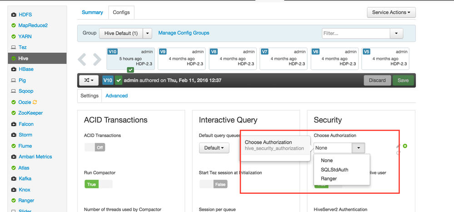Open the Ambari Metrics service link
The width and height of the screenshot is (454, 212).
[35, 157]
